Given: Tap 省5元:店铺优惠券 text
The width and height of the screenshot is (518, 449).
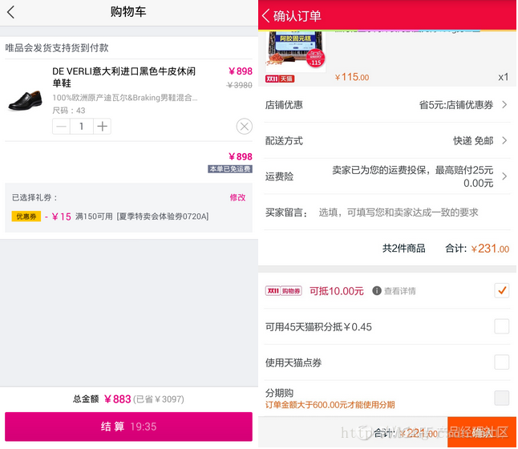Looking at the screenshot, I should point(456,105).
